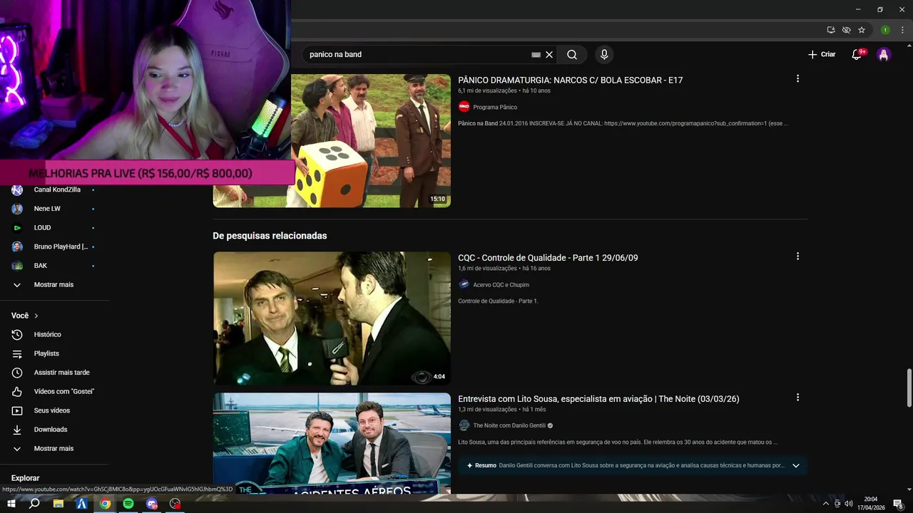Visit The Noite com Danilo Gentili channel
The height and width of the screenshot is (513, 913).
click(x=509, y=425)
